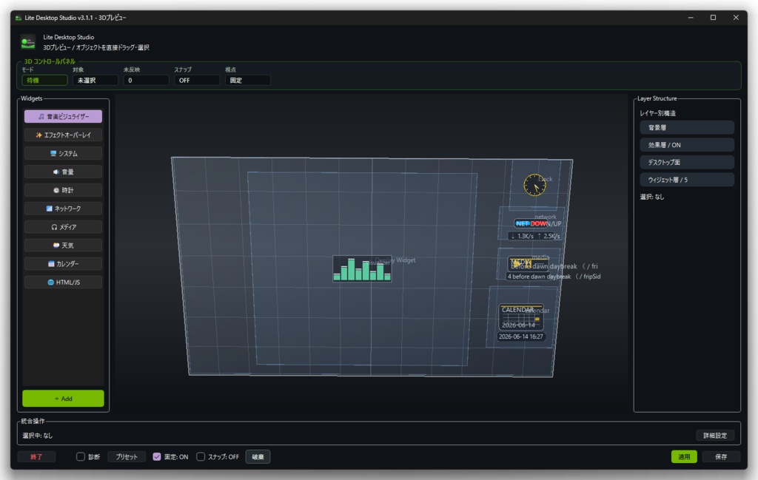The width and height of the screenshot is (758, 480).
Task: Select the 天気 widget entry
Action: [x=64, y=245]
